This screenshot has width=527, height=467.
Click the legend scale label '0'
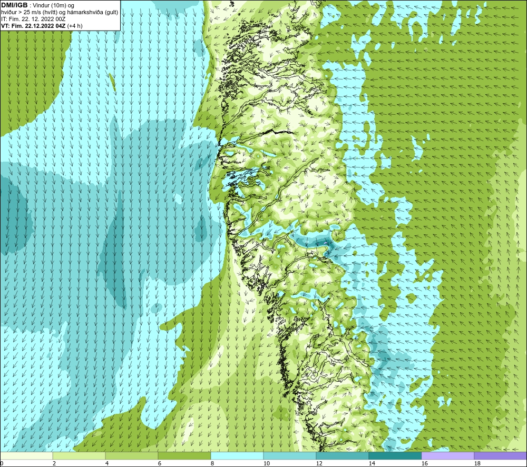click(2, 464)
